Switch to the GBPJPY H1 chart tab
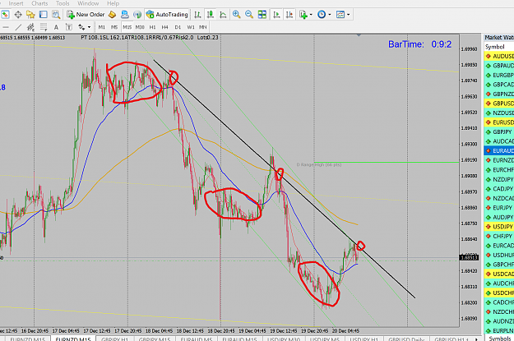 click(114, 339)
